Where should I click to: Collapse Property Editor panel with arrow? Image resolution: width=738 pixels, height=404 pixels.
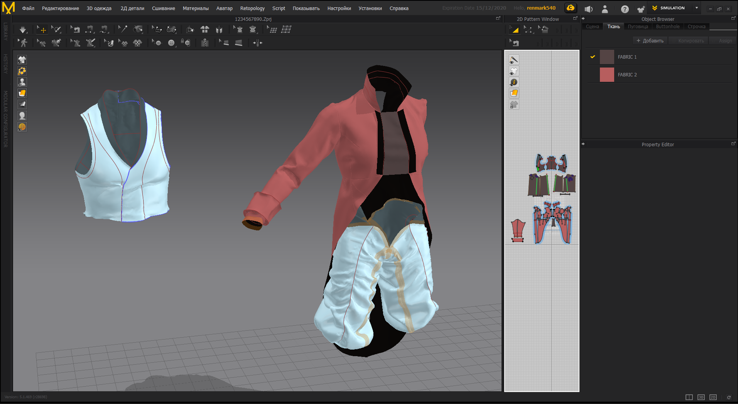583,144
